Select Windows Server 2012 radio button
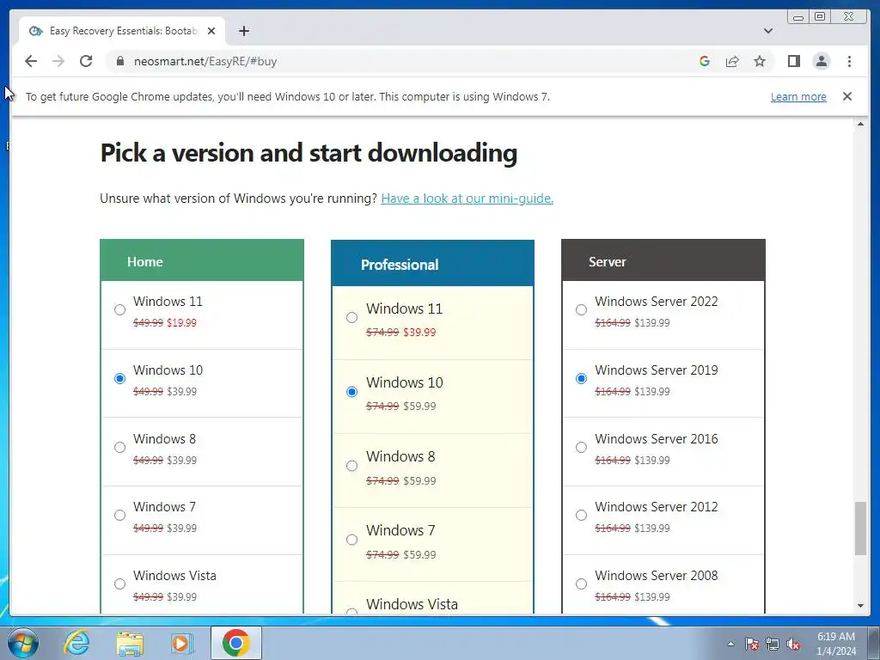Image resolution: width=880 pixels, height=660 pixels. pyautogui.click(x=582, y=516)
